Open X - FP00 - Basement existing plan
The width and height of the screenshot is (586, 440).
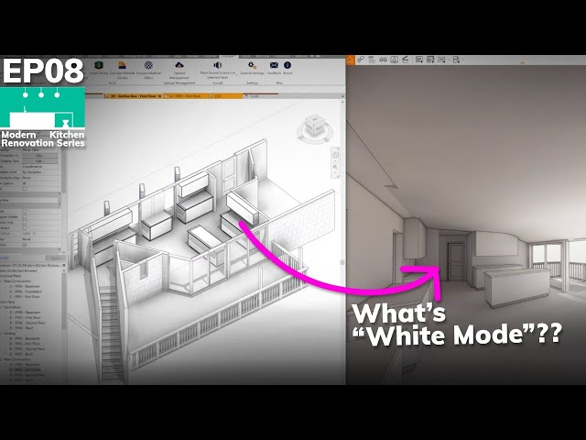(25, 338)
